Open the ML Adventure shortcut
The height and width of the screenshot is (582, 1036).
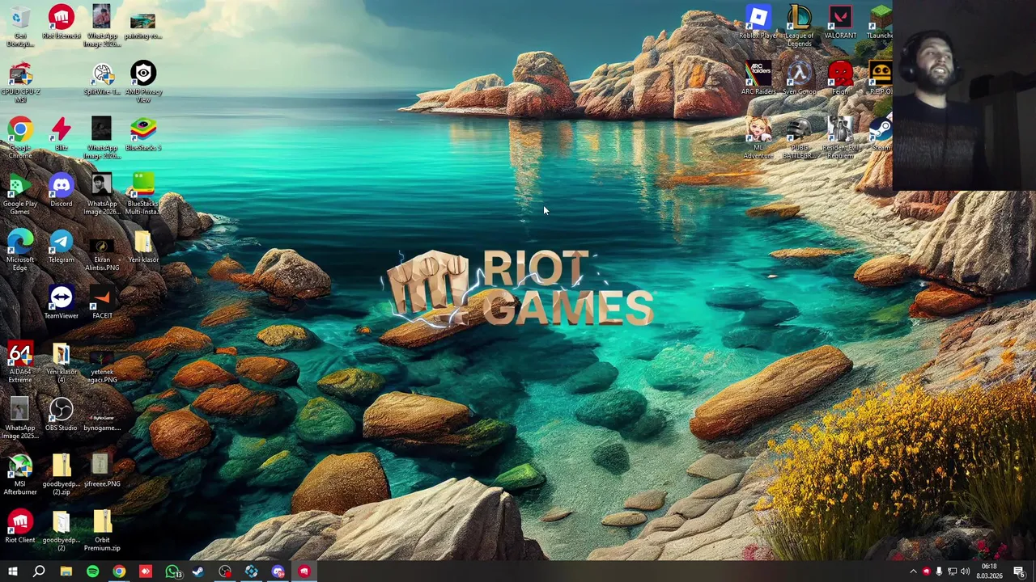[758, 137]
